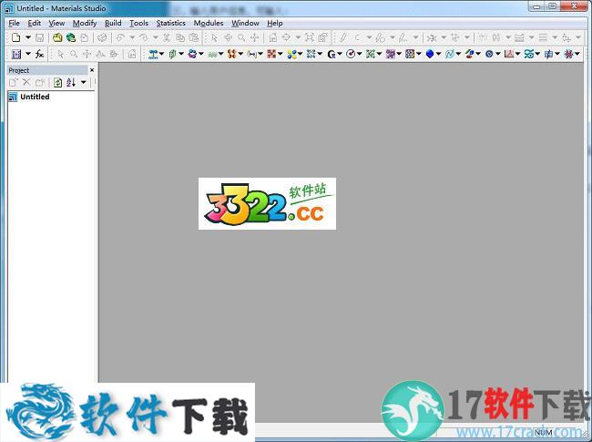Open the Help menu
592x442 pixels.
[275, 23]
